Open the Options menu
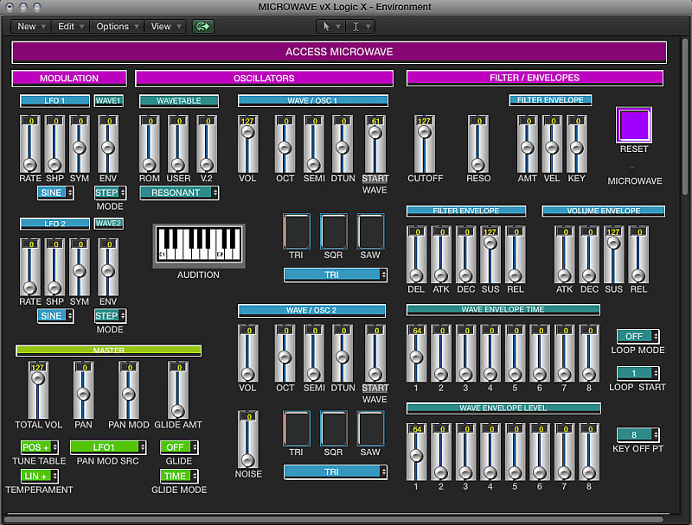The height and width of the screenshot is (525, 692). (115, 26)
